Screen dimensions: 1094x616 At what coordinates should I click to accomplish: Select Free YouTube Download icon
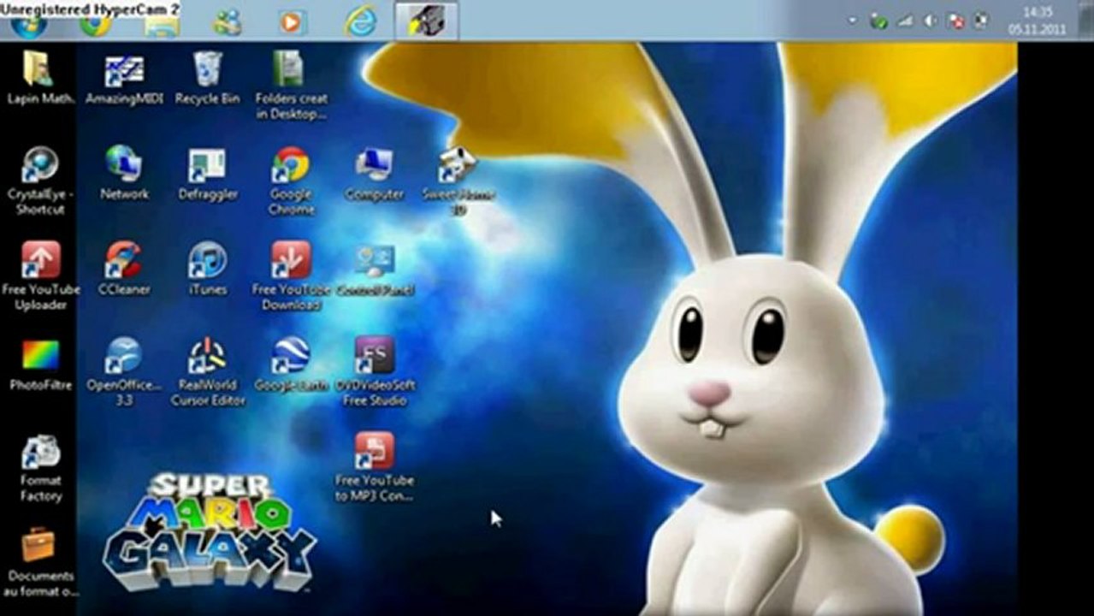pos(291,275)
